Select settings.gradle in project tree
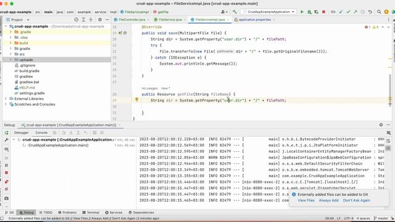This screenshot has height=222, width=395. point(31,93)
